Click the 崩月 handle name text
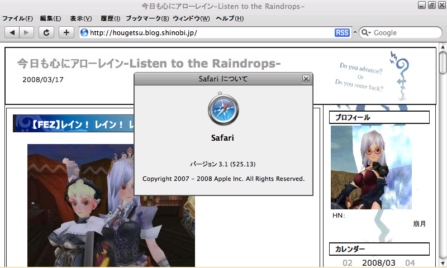The width and height of the screenshot is (447, 268). click(420, 224)
